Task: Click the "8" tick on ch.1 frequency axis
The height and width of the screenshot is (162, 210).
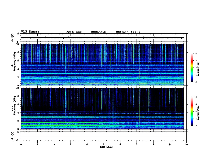Action: (x=18, y=52)
